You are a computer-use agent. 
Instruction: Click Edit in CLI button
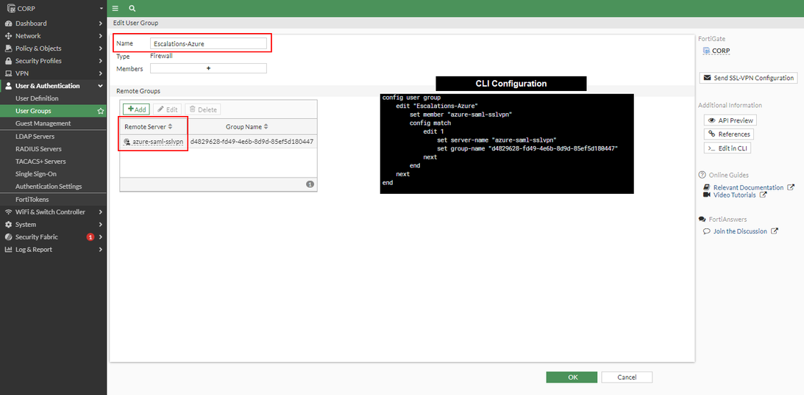(x=727, y=148)
